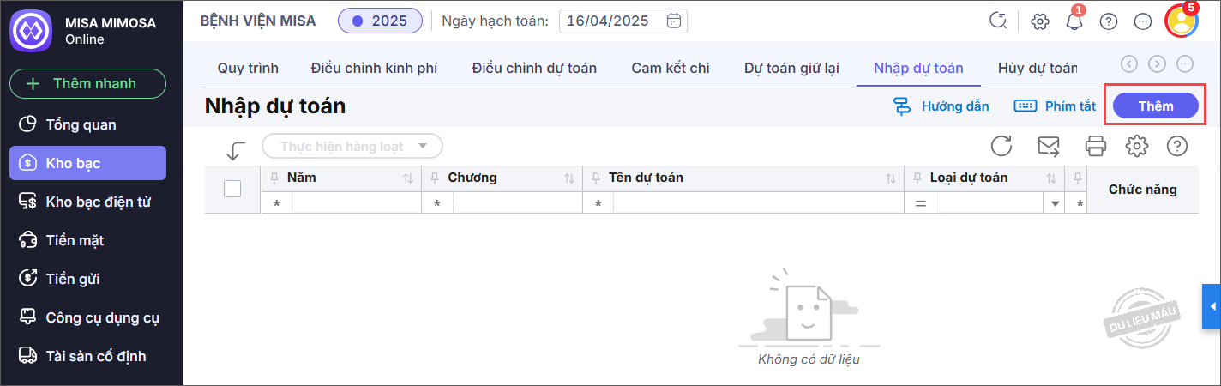The image size is (1221, 386).
Task: Tick the select-all rows checkbox
Action: pos(232,189)
